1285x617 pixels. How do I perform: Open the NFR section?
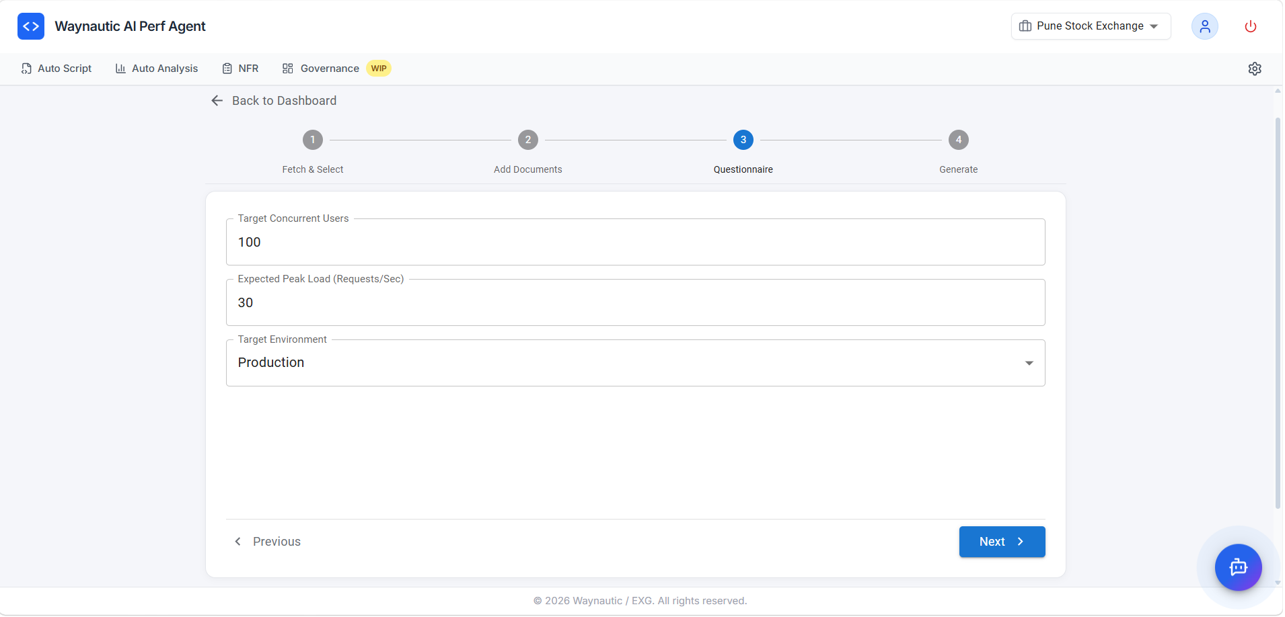(240, 68)
